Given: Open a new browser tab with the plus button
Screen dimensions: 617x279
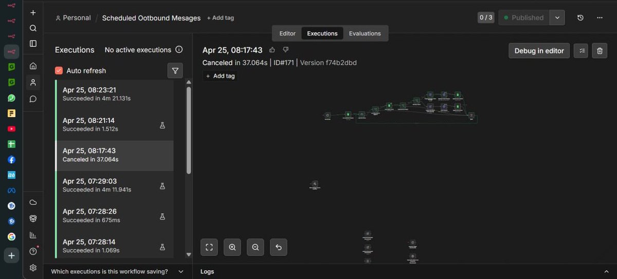Looking at the screenshot, I should click(x=11, y=255).
